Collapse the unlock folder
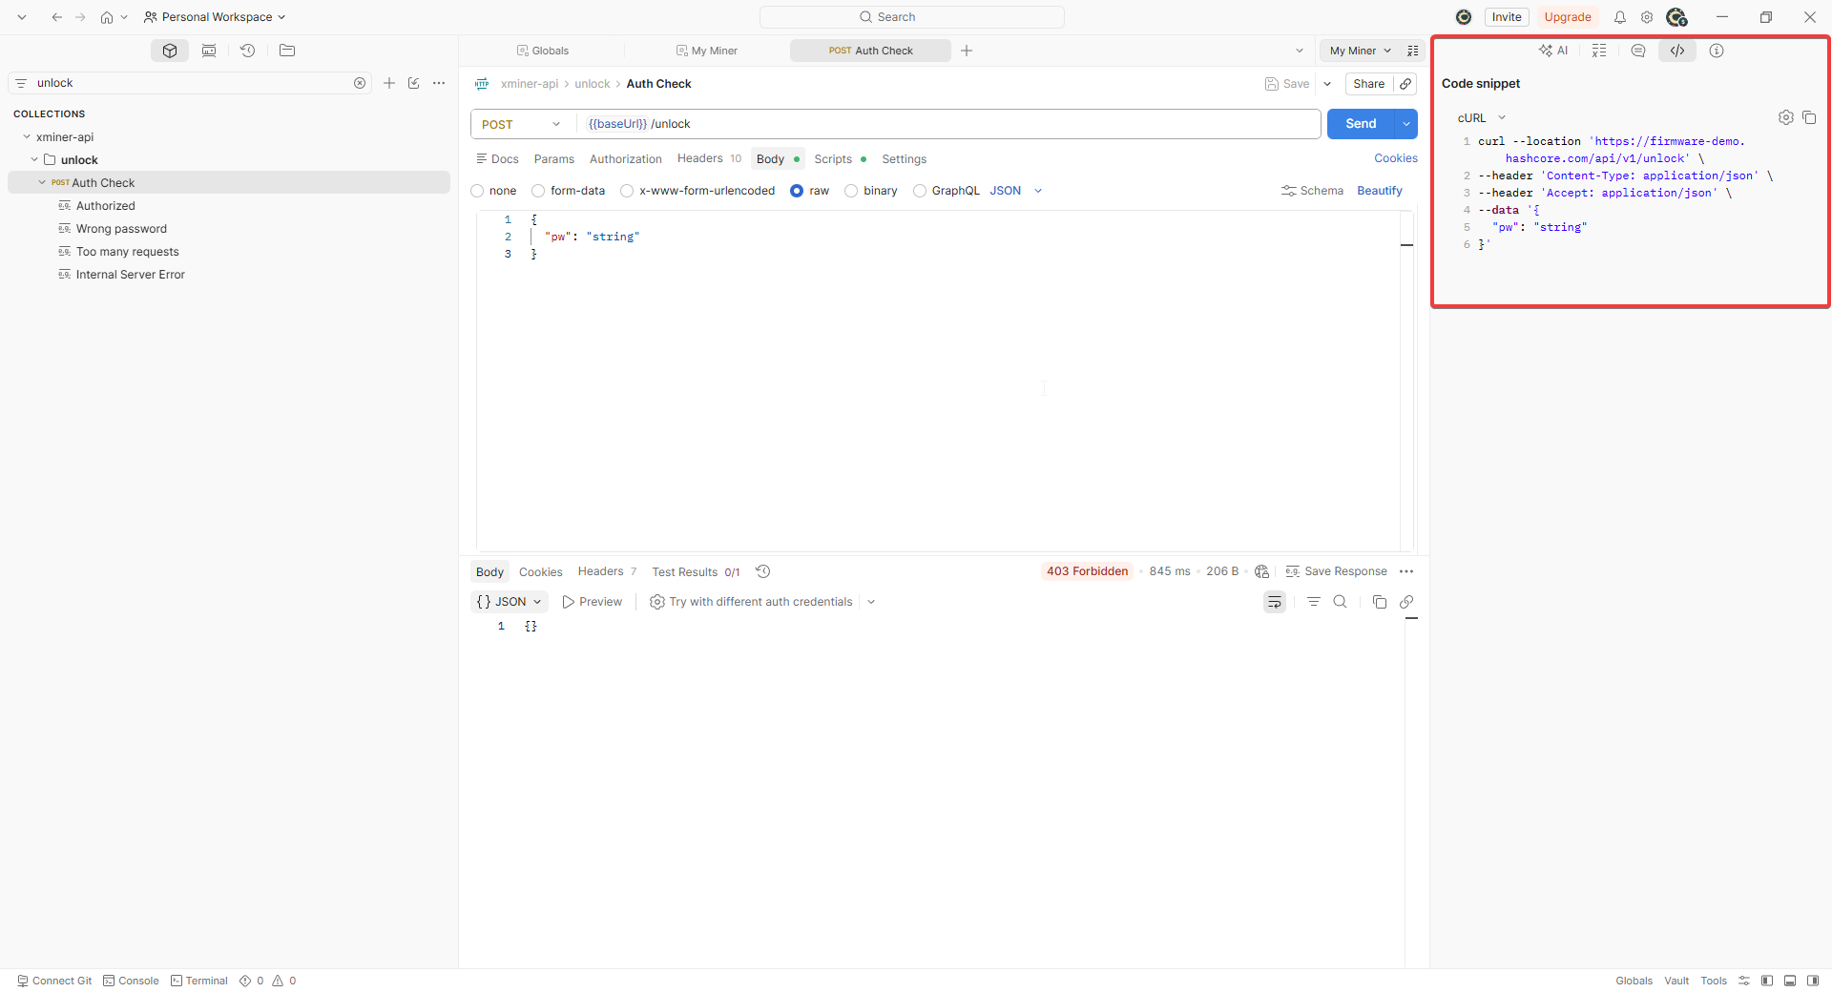1832x992 pixels. (x=34, y=160)
